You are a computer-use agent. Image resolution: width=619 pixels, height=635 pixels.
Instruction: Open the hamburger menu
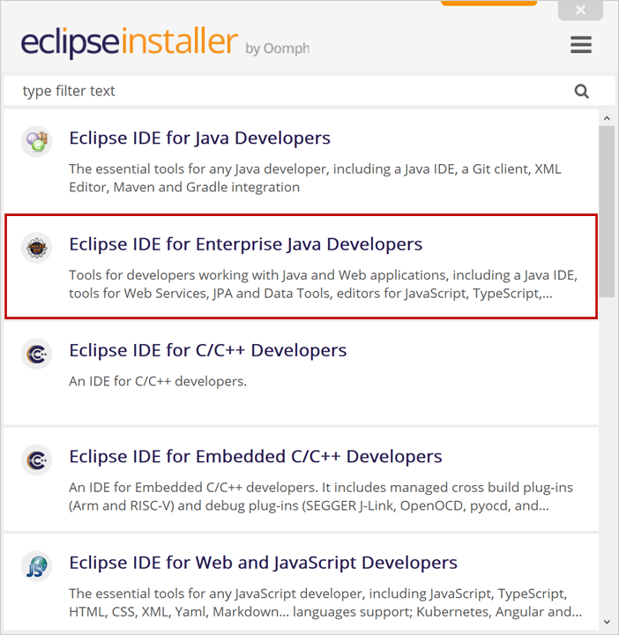coord(581,45)
